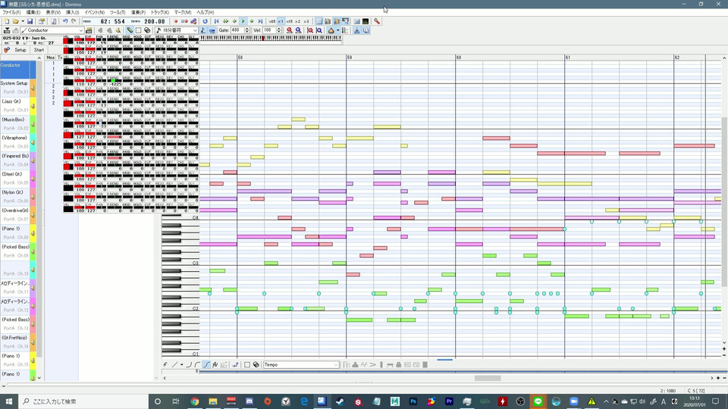The height and width of the screenshot is (409, 728).
Task: Set playback speed to x1
Action: point(281,21)
